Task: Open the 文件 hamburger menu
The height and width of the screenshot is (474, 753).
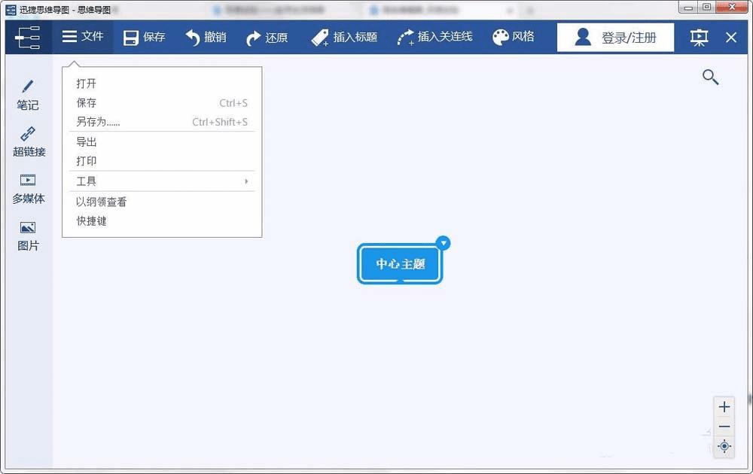Action: click(x=83, y=36)
